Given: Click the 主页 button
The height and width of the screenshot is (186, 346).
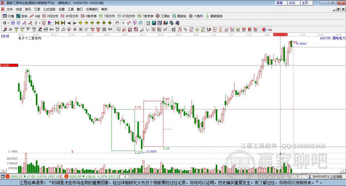Looking at the screenshot, I should point(306,3).
